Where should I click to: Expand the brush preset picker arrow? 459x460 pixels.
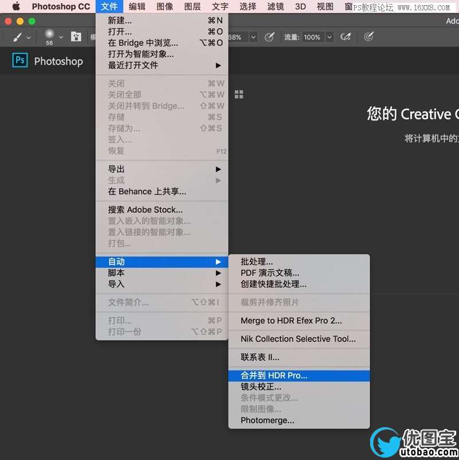[61, 37]
